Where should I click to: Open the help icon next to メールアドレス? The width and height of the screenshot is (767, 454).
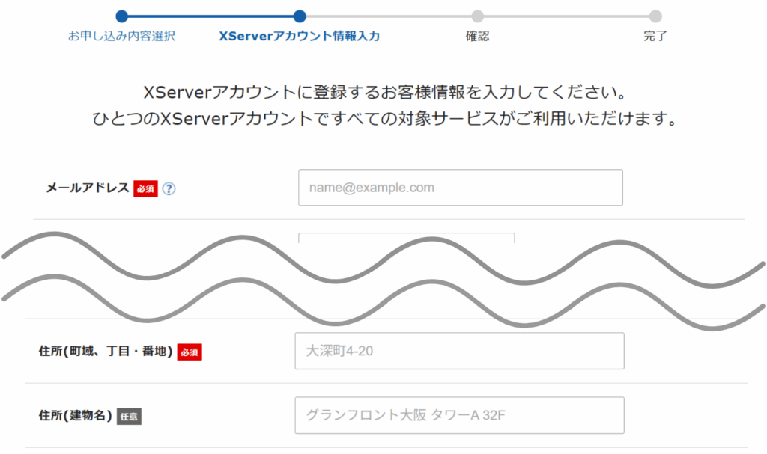(169, 188)
